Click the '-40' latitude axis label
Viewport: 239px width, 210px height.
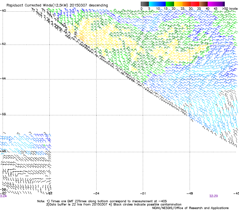3,11
